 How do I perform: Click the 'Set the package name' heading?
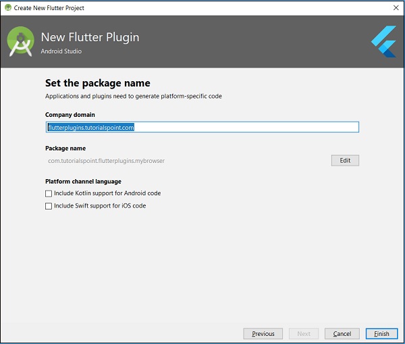(x=97, y=84)
